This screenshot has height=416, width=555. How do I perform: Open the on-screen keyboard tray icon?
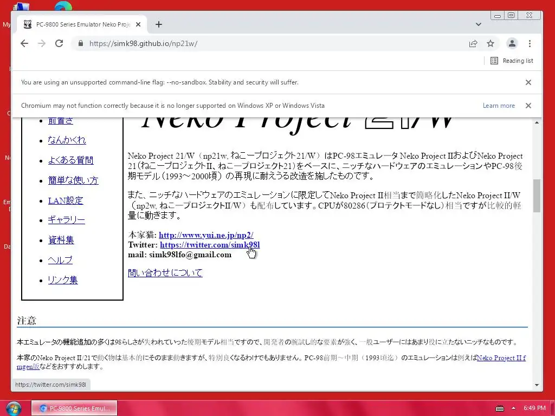pyautogui.click(x=499, y=408)
